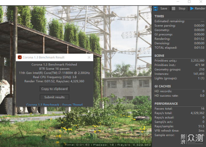Click the GI precomp label

pos(163,34)
